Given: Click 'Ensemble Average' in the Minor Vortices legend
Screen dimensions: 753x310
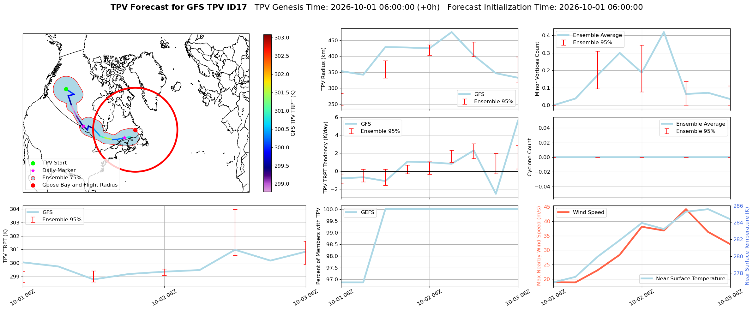Looking at the screenshot, I should 597,35.
